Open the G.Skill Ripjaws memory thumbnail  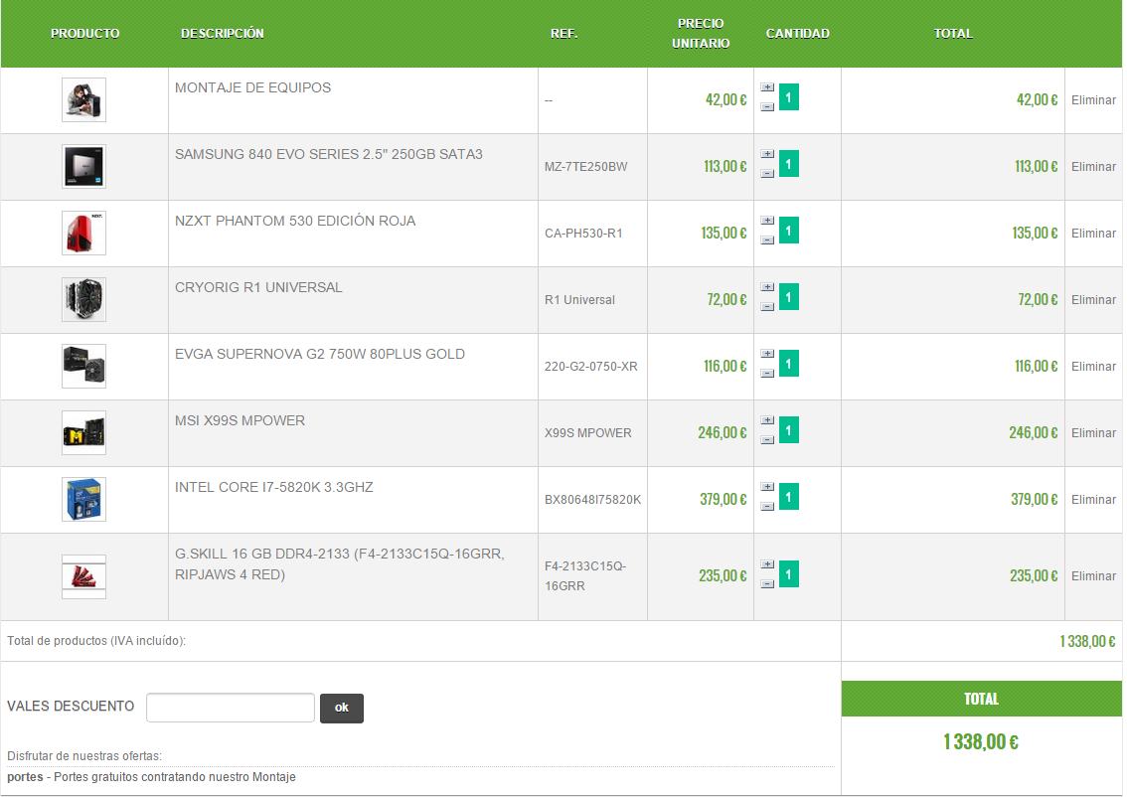coord(83,577)
